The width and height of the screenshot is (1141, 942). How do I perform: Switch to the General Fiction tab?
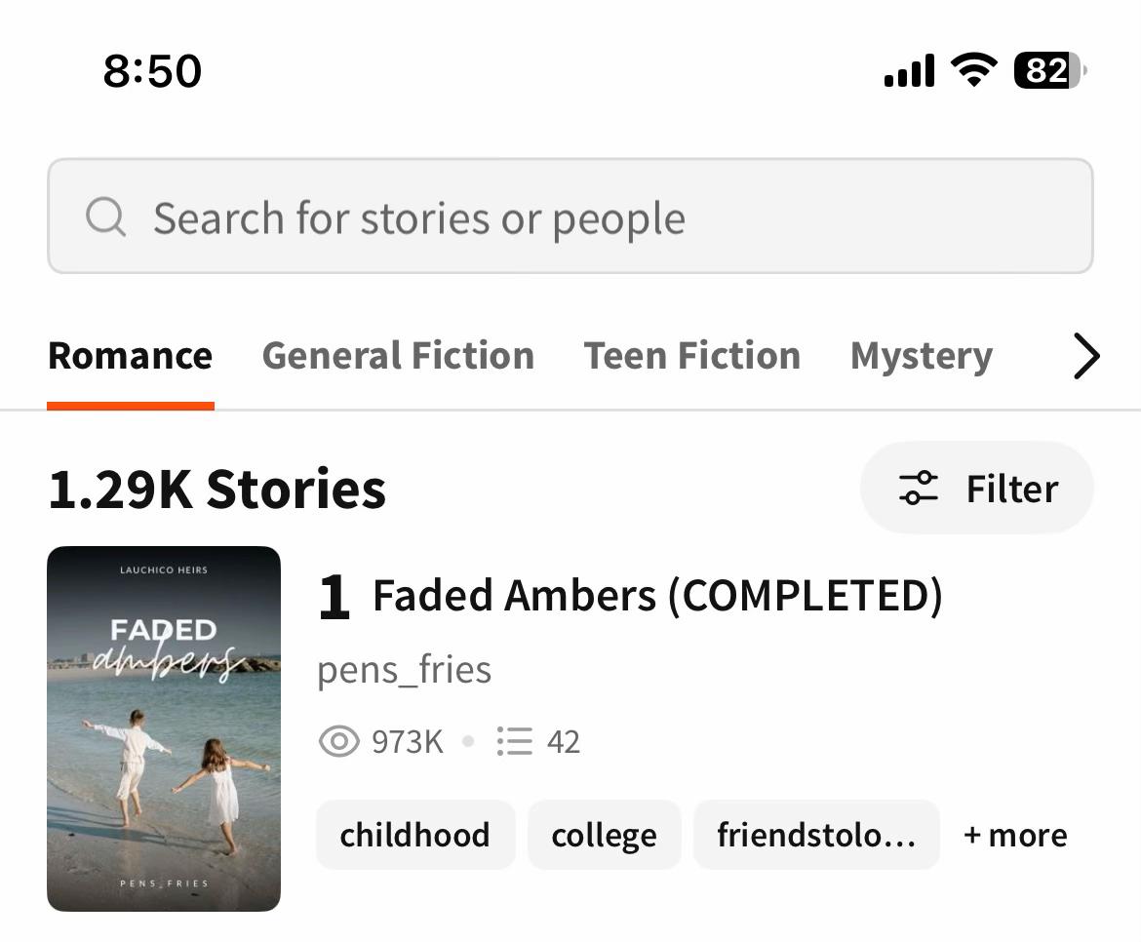click(x=398, y=356)
